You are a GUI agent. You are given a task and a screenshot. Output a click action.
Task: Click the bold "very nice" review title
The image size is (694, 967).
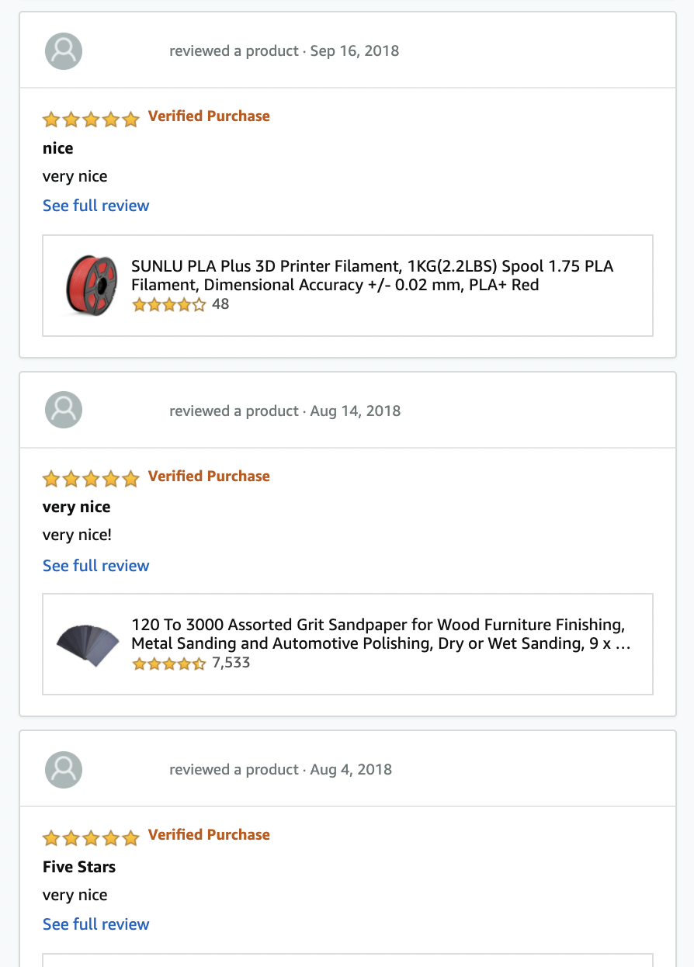[76, 507]
